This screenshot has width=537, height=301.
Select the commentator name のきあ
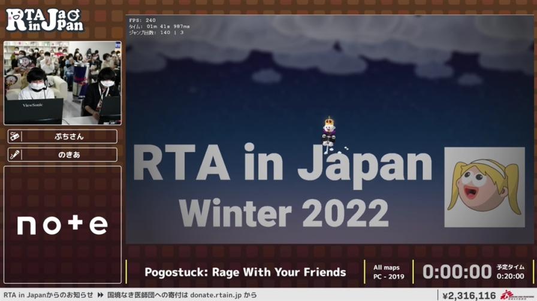tap(69, 154)
